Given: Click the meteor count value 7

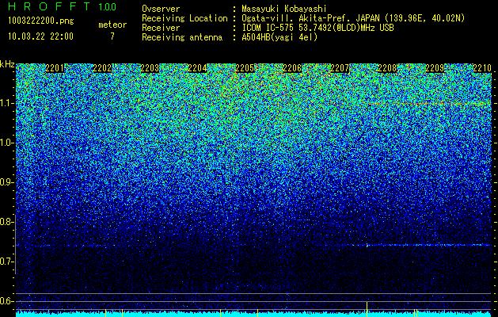Looking at the screenshot, I should [x=112, y=36].
